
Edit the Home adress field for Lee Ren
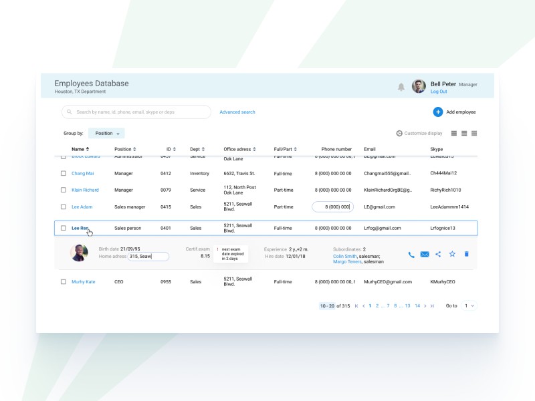pyautogui.click(x=148, y=257)
